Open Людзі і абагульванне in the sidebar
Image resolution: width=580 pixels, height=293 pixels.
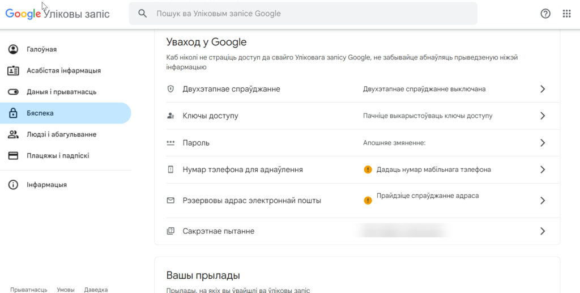66,134
